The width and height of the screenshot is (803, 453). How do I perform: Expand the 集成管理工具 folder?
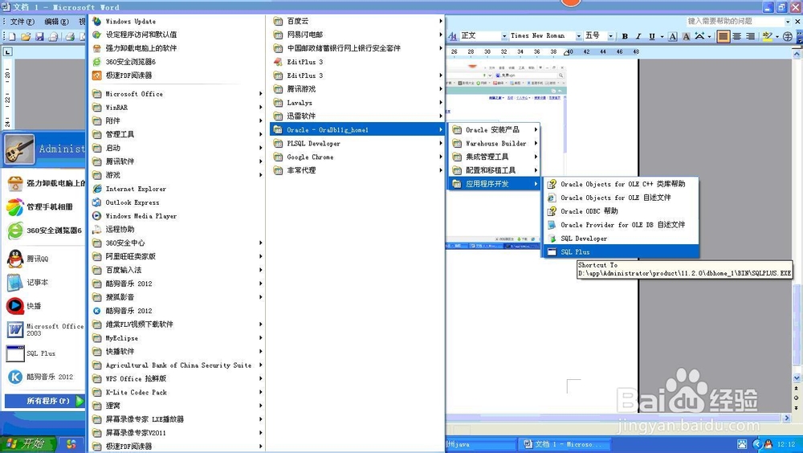[x=494, y=157]
